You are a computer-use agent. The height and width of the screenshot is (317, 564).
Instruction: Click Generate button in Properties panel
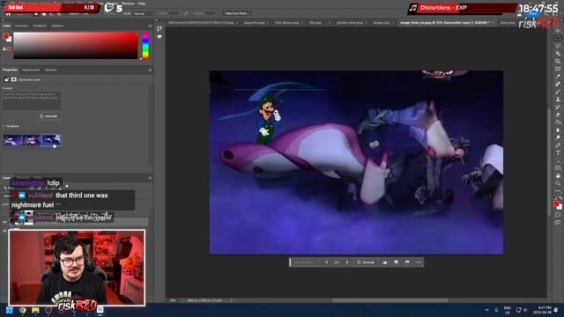(x=48, y=116)
